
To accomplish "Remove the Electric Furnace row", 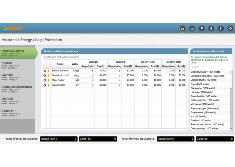I will (x=45, y=71).
